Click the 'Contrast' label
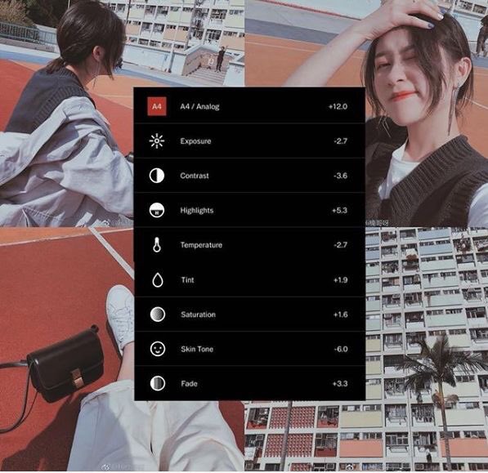488x473 pixels. (195, 176)
